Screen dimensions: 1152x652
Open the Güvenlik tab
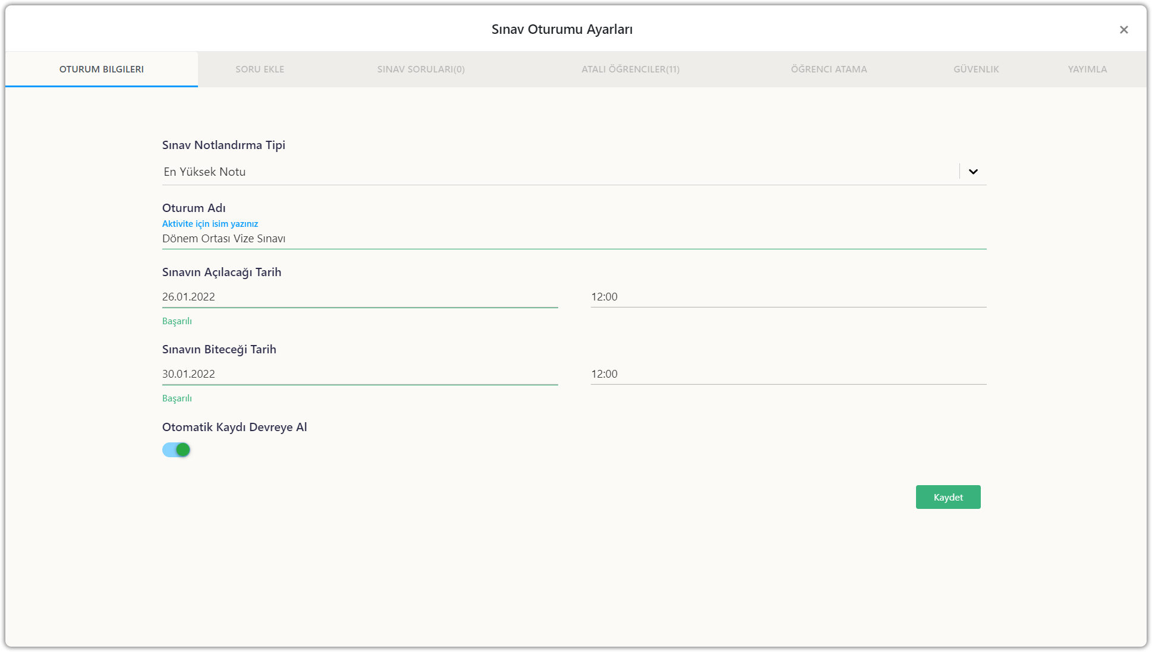pyautogui.click(x=976, y=69)
